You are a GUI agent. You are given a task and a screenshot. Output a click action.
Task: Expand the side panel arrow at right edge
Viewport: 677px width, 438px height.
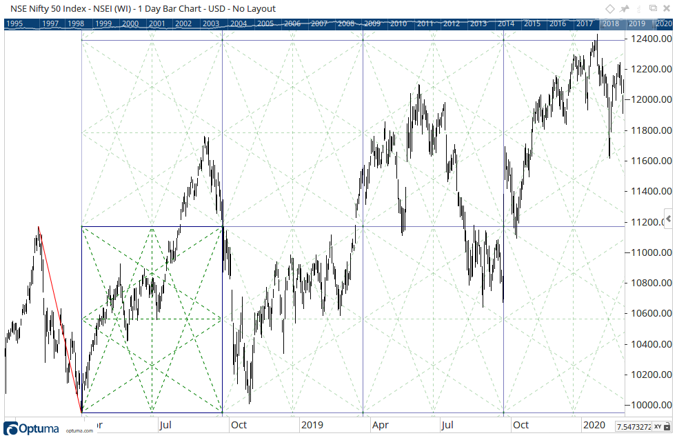pyautogui.click(x=669, y=219)
